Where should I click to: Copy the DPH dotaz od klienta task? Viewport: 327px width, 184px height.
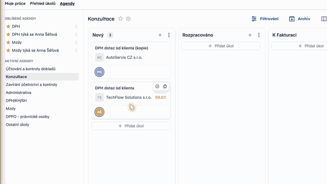(165, 86)
